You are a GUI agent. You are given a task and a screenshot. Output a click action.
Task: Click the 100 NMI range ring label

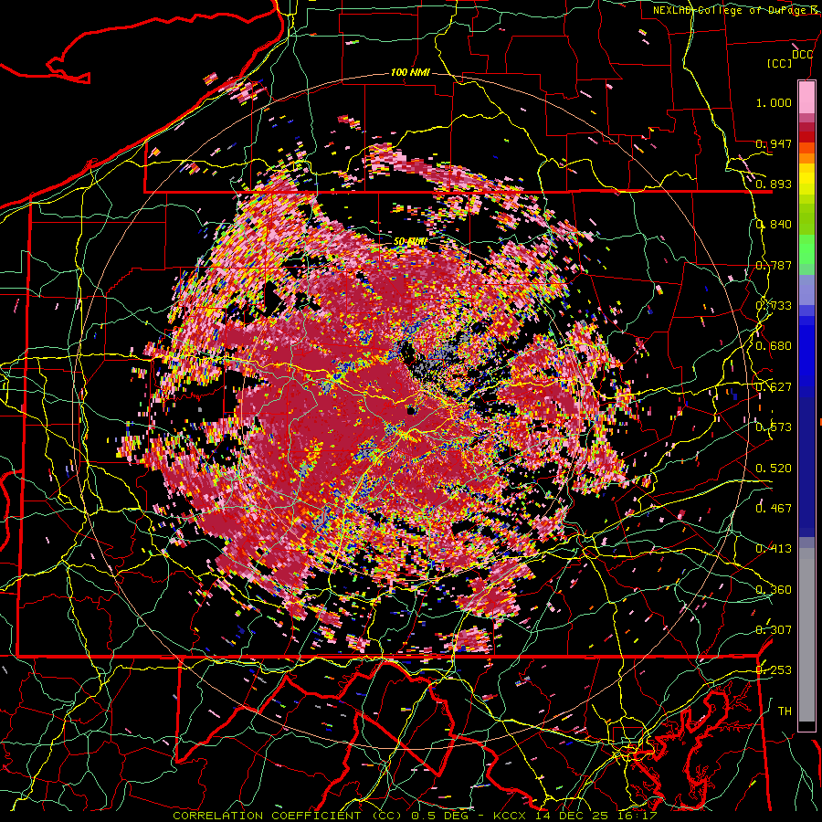pos(410,72)
